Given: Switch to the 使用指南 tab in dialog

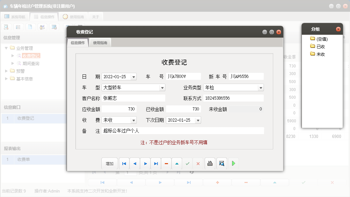Looking at the screenshot, I should [101, 42].
